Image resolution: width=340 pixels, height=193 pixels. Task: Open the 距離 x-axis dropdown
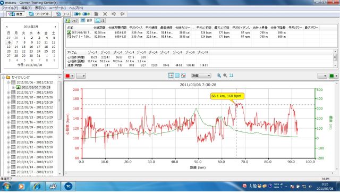[201, 75]
